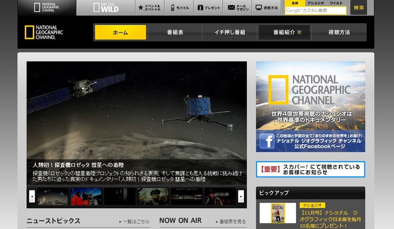Viewport: 394px width, 229px height.
Task: Open 番組表 in main navigation
Action: coord(175,32)
